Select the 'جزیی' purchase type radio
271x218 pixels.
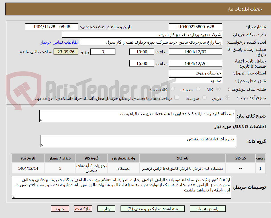pos(227,98)
